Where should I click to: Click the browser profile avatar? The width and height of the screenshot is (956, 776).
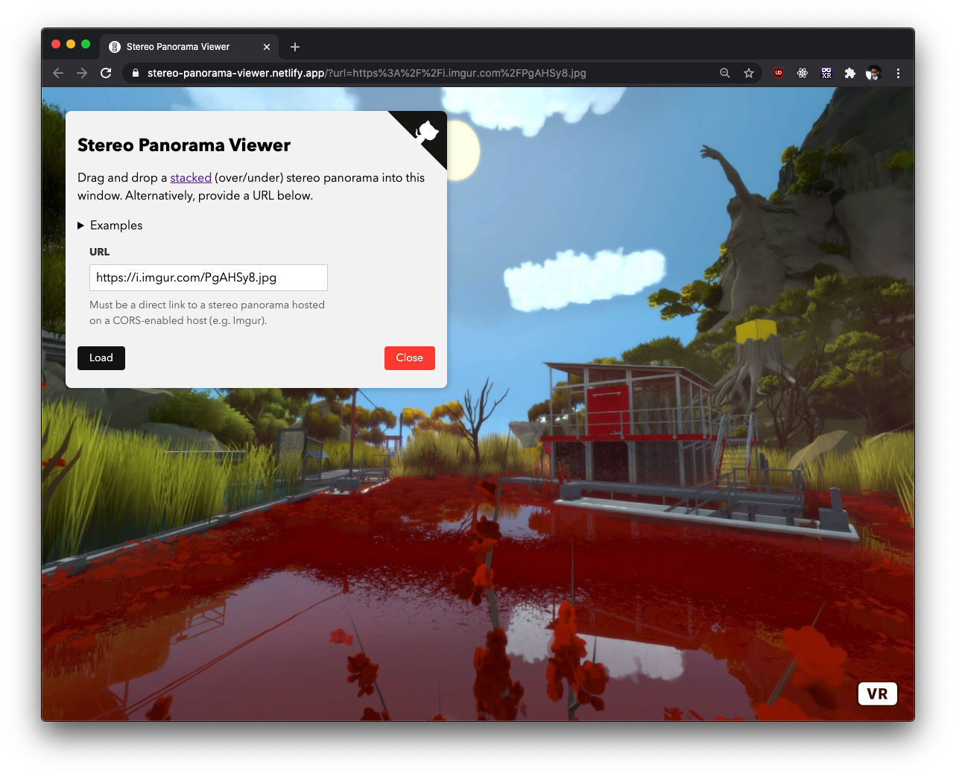(873, 73)
